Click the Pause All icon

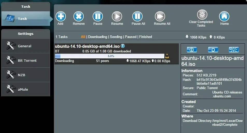[x=137, y=16]
